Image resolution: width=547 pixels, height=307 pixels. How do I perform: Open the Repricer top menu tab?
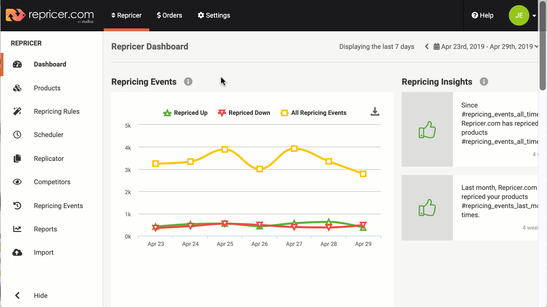[126, 15]
